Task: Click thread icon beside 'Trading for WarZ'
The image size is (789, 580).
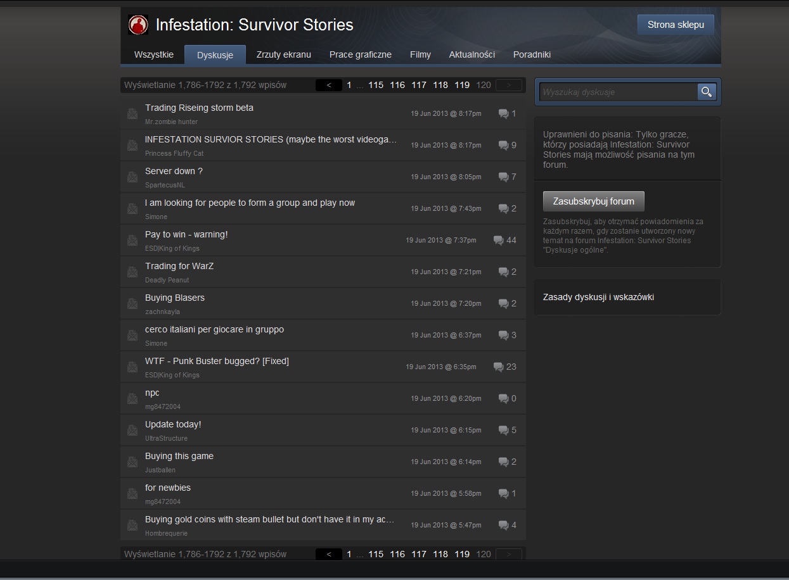Action: [132, 272]
